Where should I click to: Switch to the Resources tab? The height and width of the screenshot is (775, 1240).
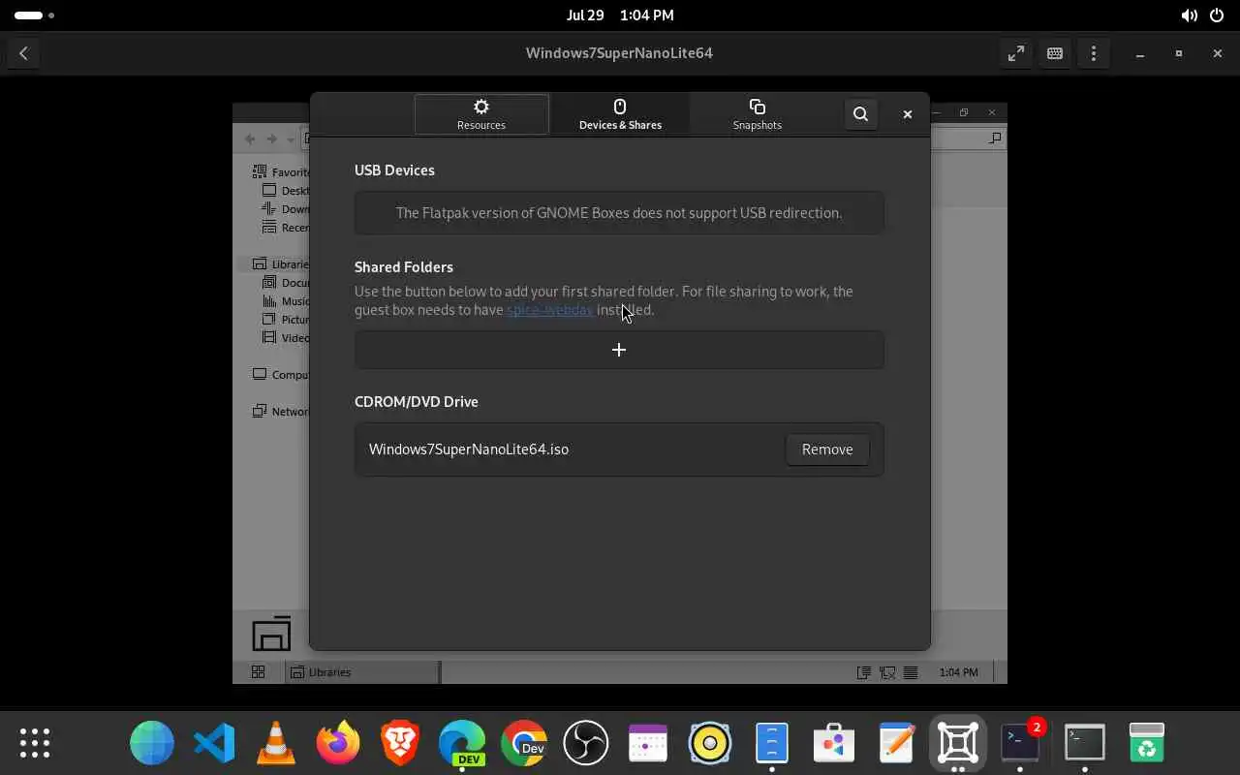(481, 114)
